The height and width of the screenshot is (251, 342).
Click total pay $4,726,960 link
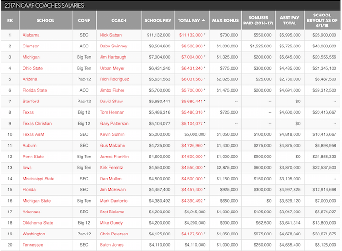pos(192,145)
